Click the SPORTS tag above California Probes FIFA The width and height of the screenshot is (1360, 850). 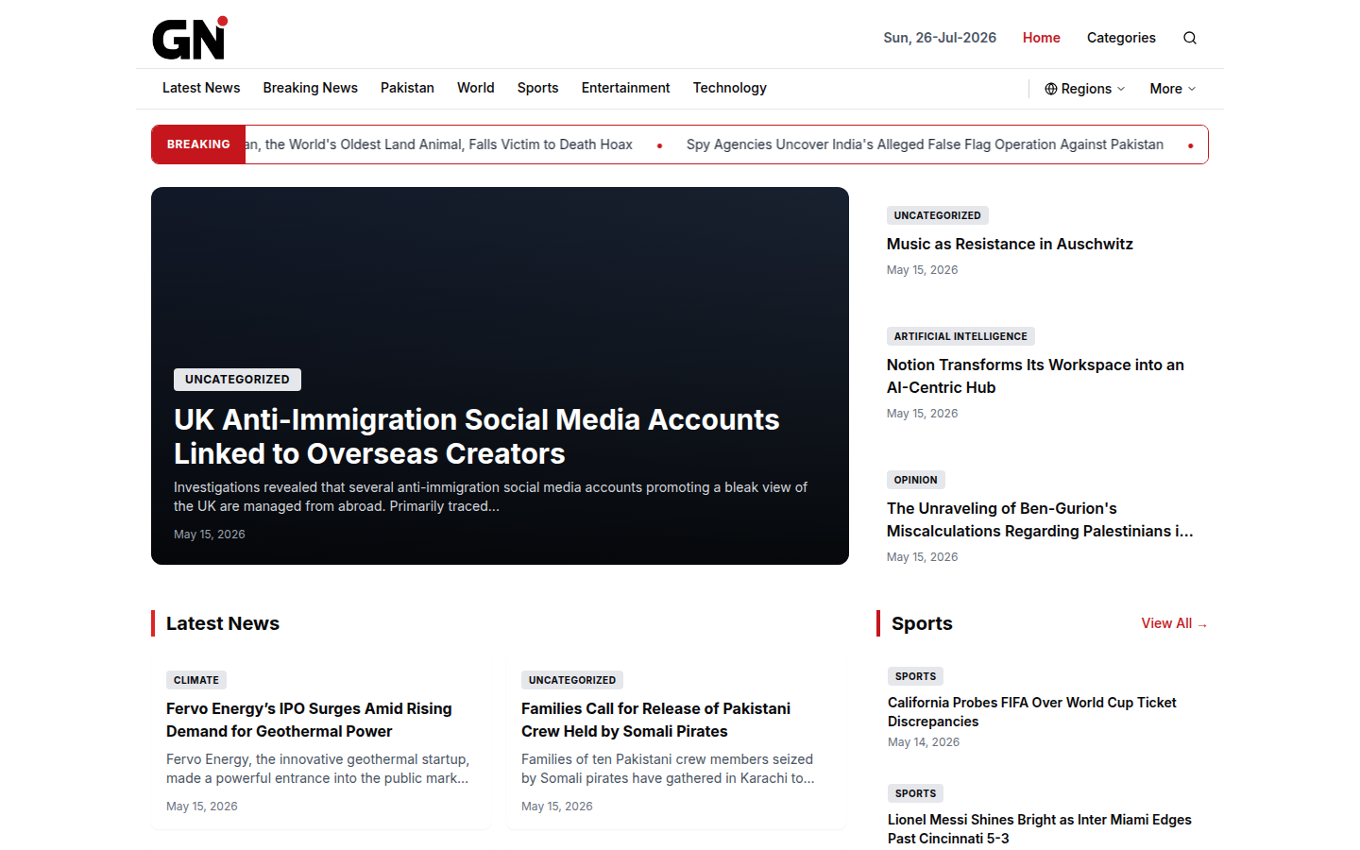tap(915, 676)
